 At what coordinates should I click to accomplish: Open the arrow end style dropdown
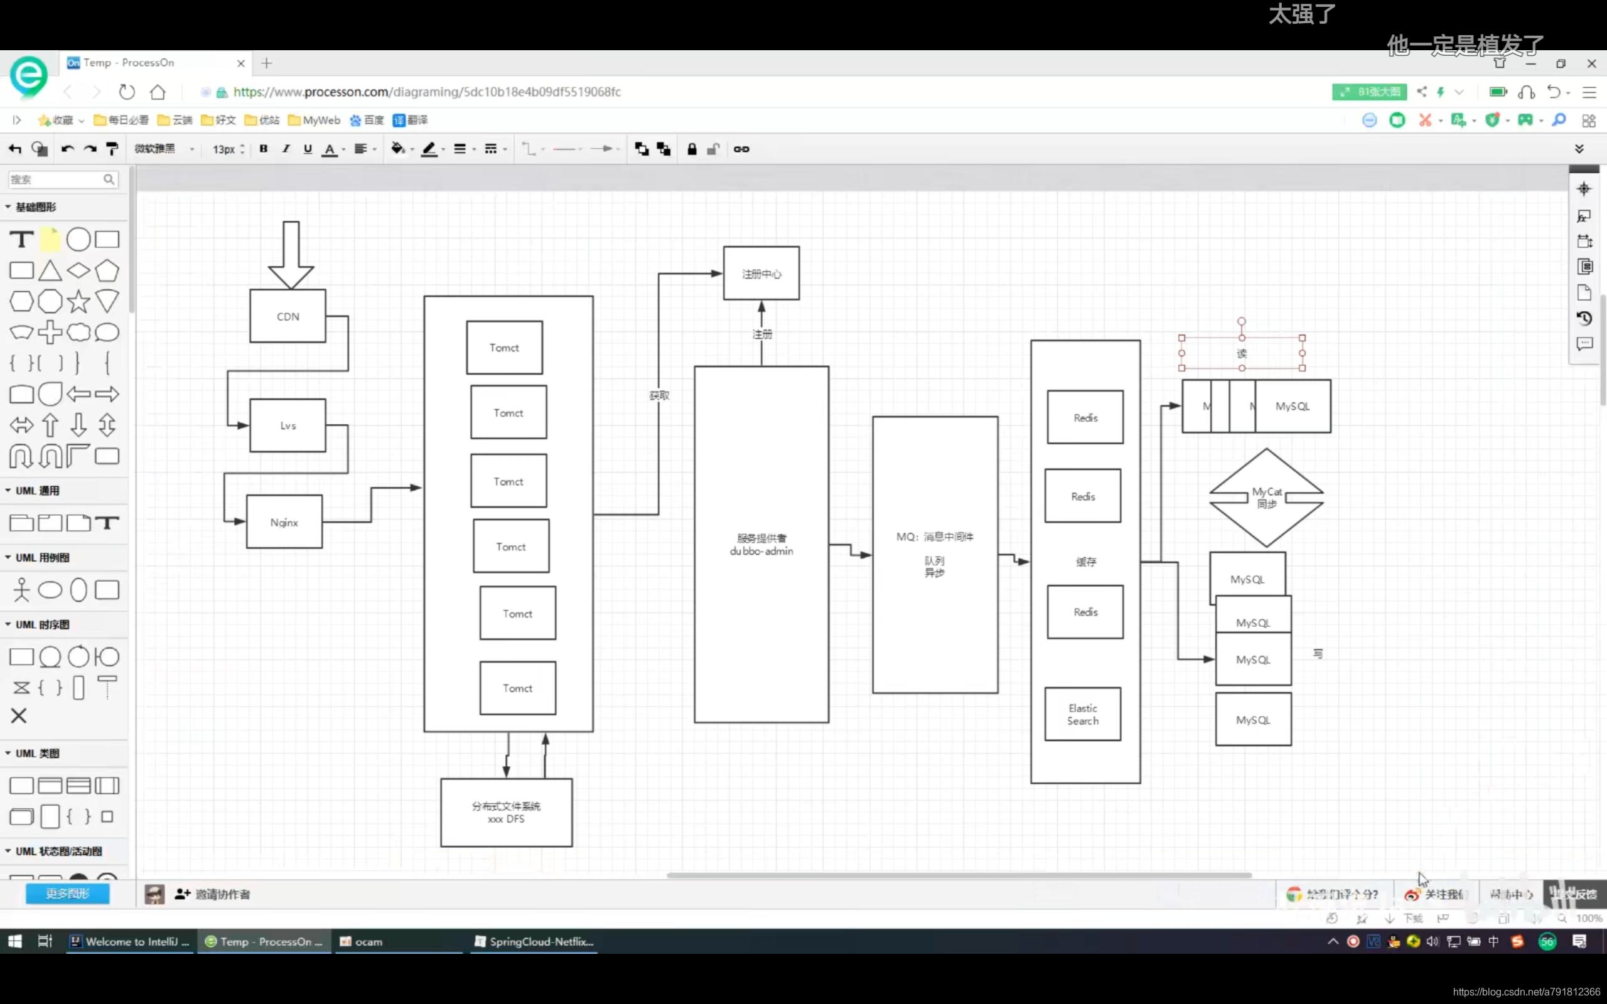tap(605, 149)
